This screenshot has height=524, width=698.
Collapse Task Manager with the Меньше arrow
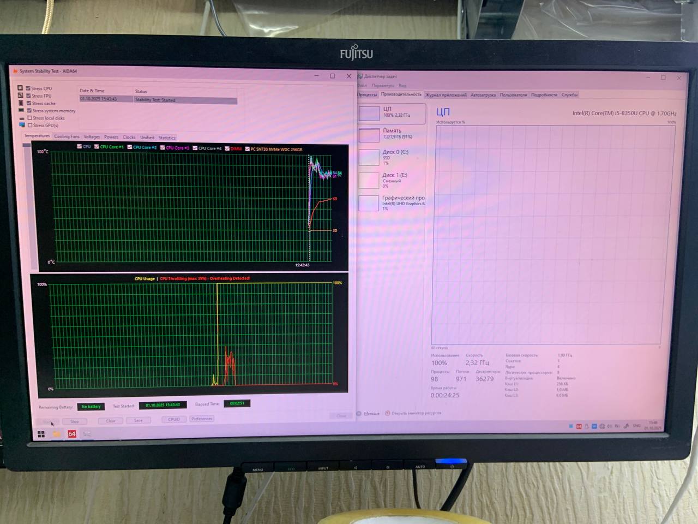click(359, 413)
